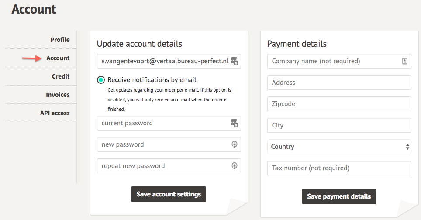Screen dimensions: 421x220
Task: Open Invoices from the sidebar
Action: pos(58,95)
